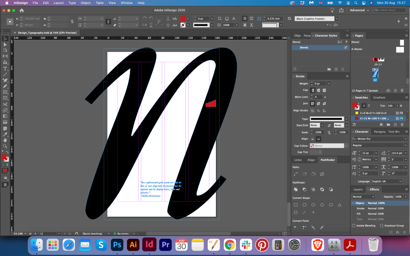Open the Language dropdown set to English: UK
The width and height of the screenshot is (410, 256).
[388, 181]
